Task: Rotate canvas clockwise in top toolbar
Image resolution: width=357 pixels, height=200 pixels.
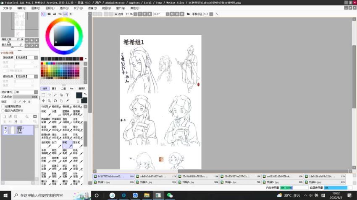Action: (177, 14)
